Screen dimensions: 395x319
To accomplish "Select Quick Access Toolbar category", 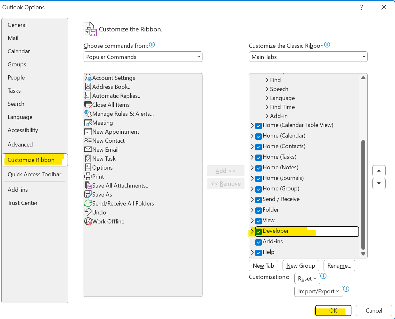I will click(35, 174).
